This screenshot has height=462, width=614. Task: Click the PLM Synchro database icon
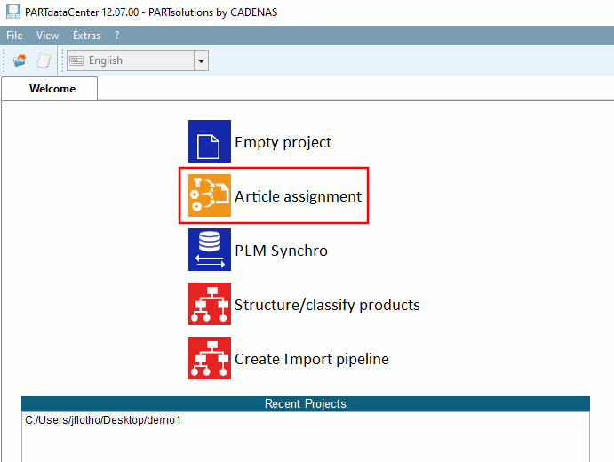[x=210, y=250]
